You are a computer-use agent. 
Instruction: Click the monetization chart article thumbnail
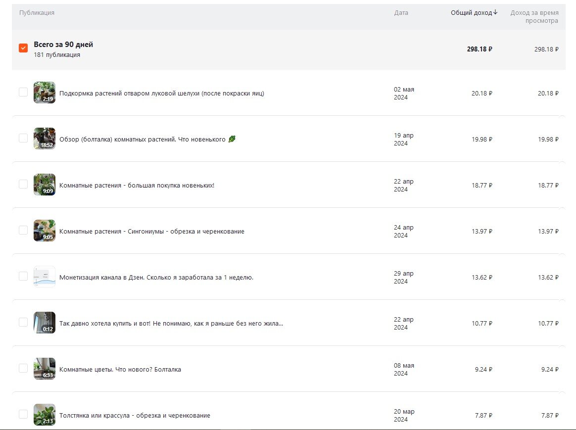45,277
